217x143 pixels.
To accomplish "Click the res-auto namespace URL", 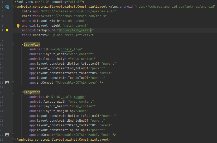I will point(78,11).
